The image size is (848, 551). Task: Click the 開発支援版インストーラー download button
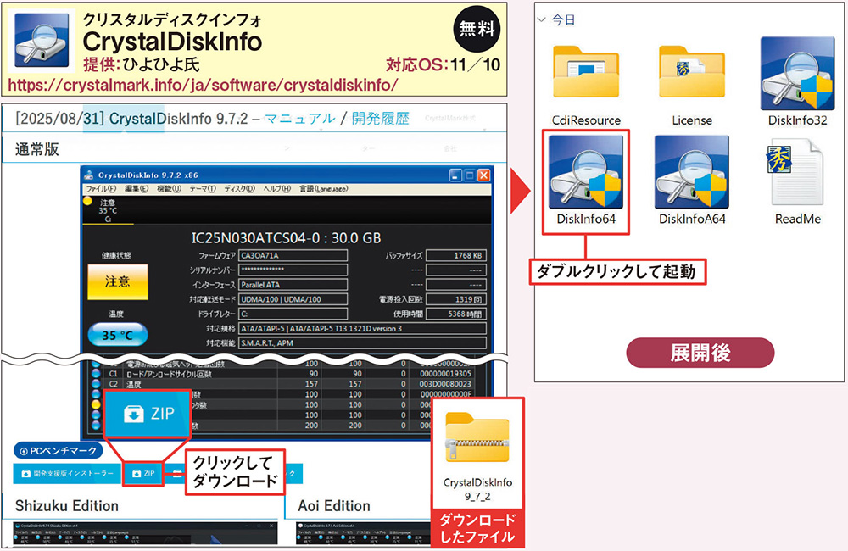pos(67,473)
